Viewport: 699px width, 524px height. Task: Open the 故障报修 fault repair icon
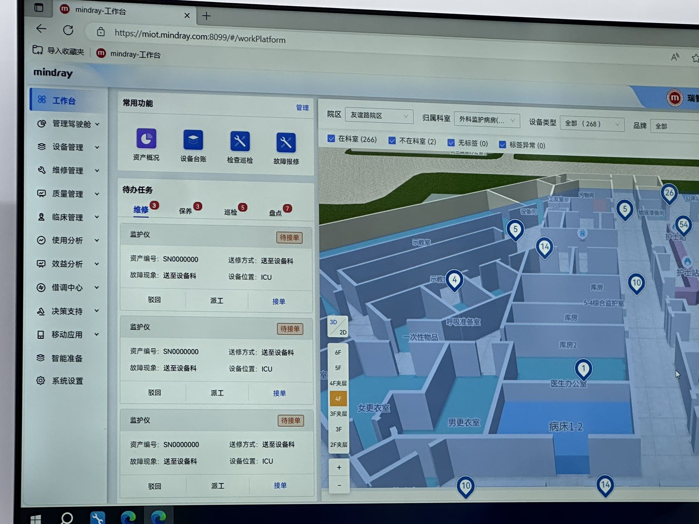[286, 143]
